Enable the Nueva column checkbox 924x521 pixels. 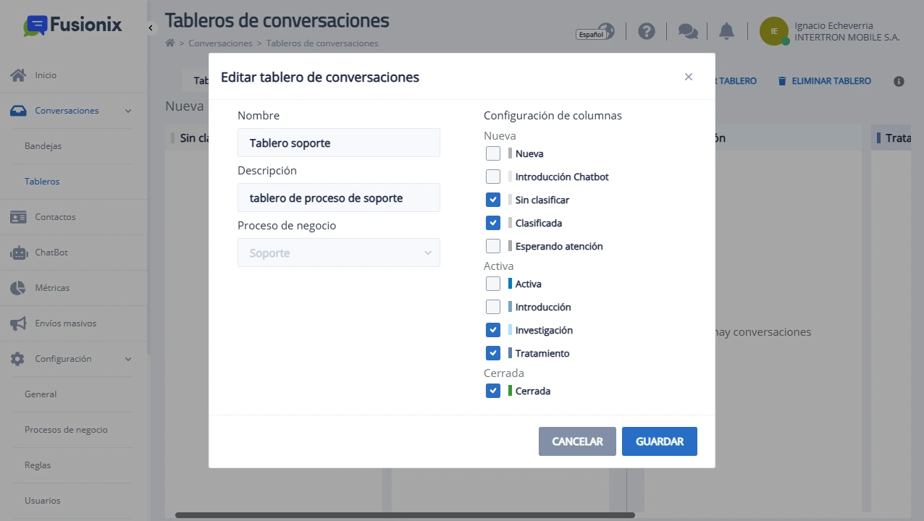pos(493,153)
